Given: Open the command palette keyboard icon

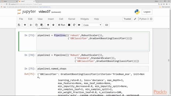Looking at the screenshot, I should [x=106, y=25].
